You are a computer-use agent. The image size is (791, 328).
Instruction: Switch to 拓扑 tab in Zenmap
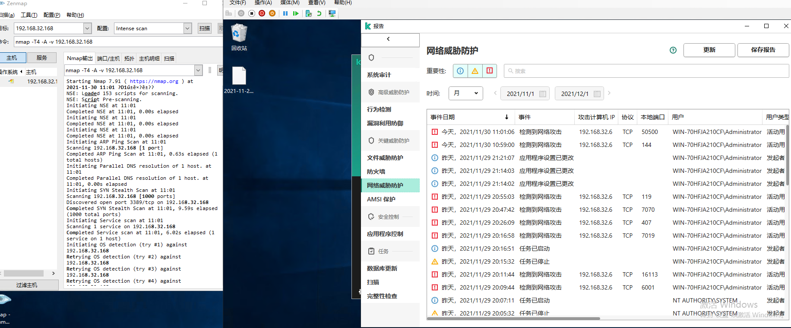(x=129, y=58)
